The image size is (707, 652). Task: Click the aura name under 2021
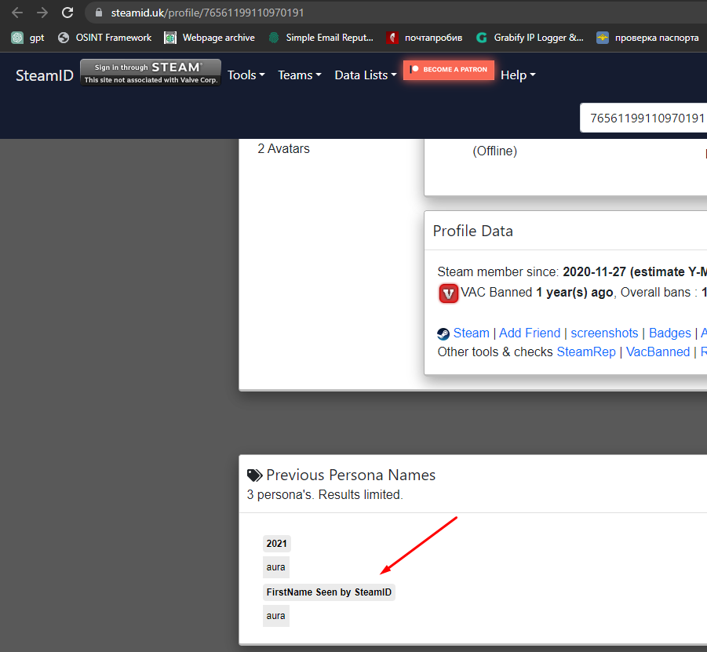(275, 567)
